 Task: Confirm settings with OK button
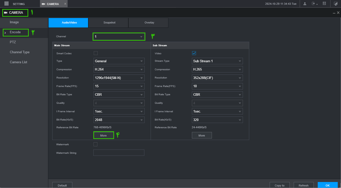click(x=328, y=185)
